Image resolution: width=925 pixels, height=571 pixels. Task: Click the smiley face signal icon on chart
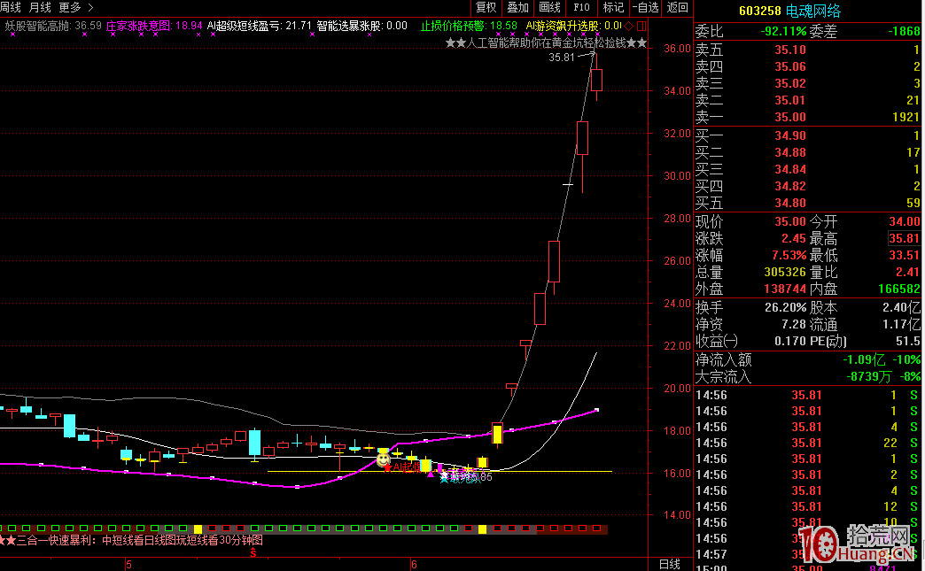[x=383, y=459]
